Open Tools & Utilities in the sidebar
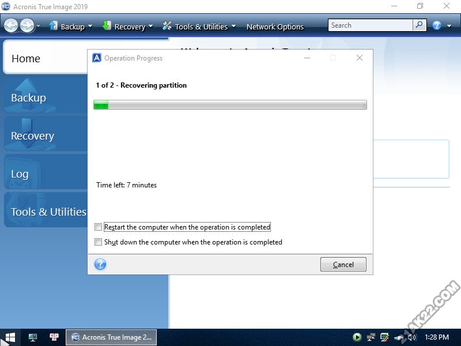 tap(46, 211)
